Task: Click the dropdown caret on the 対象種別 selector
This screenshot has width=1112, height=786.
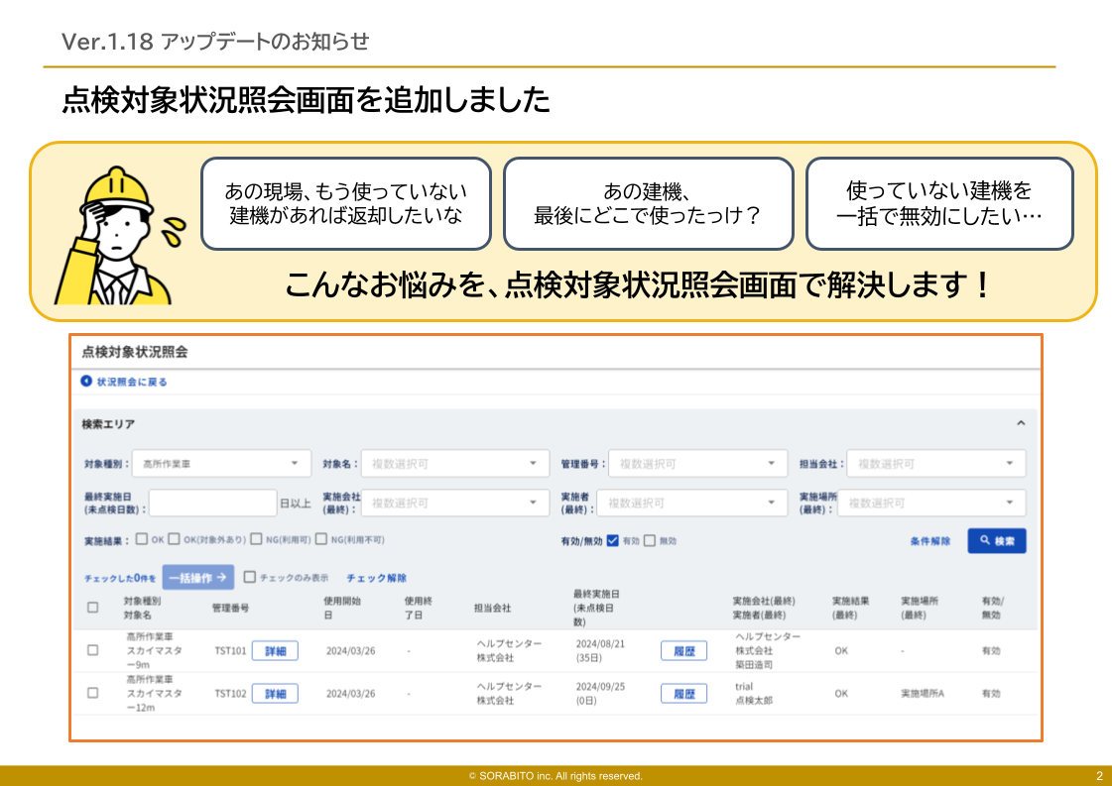Action: [x=294, y=462]
